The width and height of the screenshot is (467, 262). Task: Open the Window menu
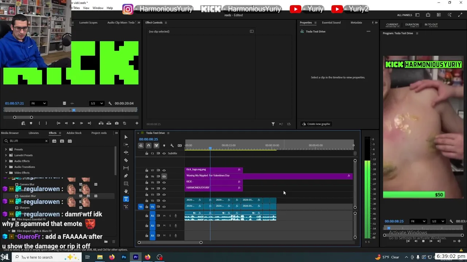tap(98, 8)
